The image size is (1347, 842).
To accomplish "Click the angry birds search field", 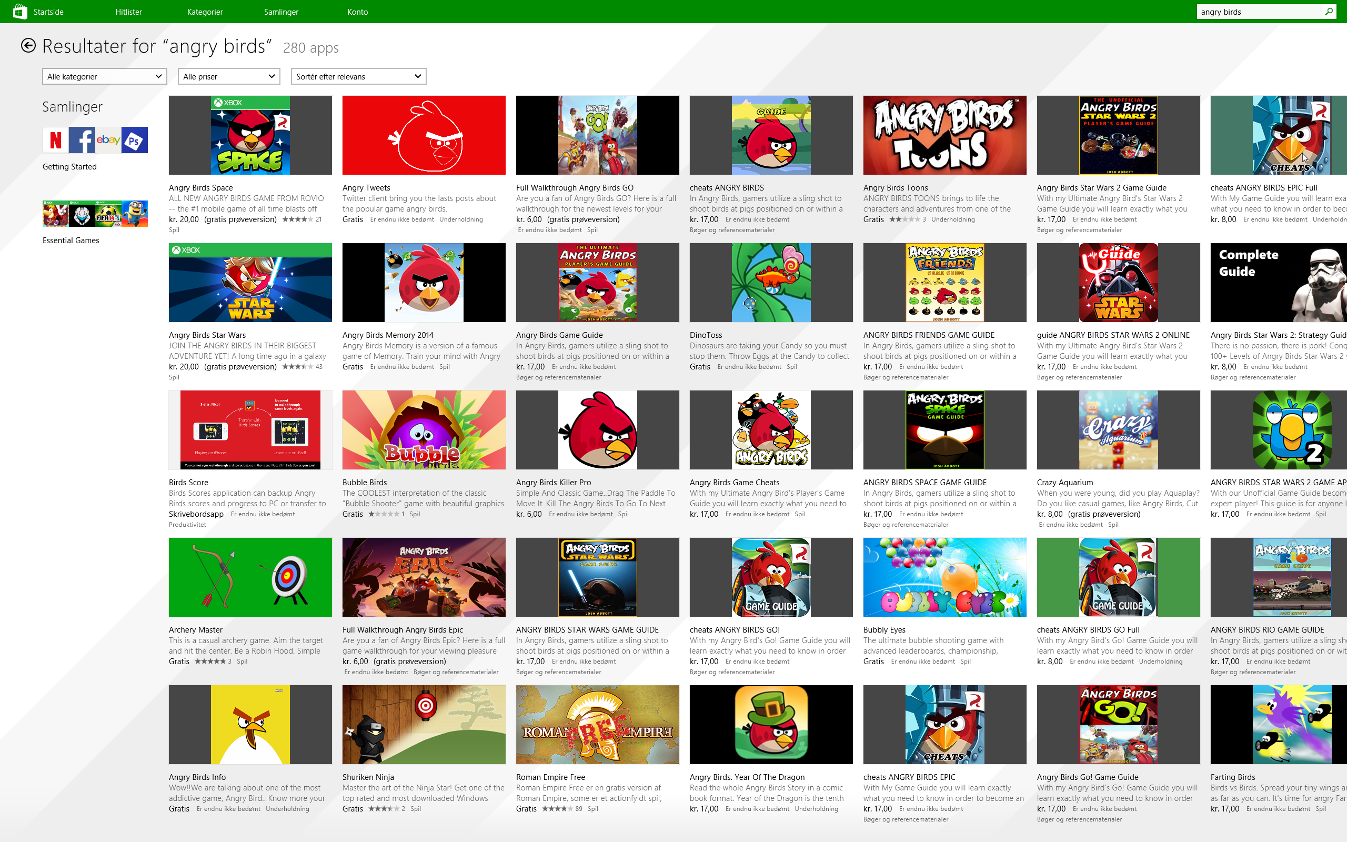I will [1258, 12].
